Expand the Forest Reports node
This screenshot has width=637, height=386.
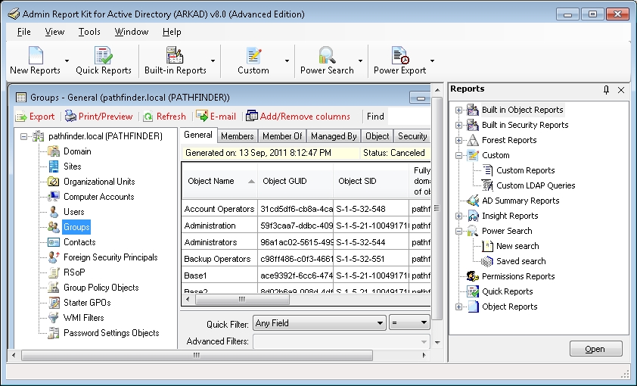[x=458, y=140]
